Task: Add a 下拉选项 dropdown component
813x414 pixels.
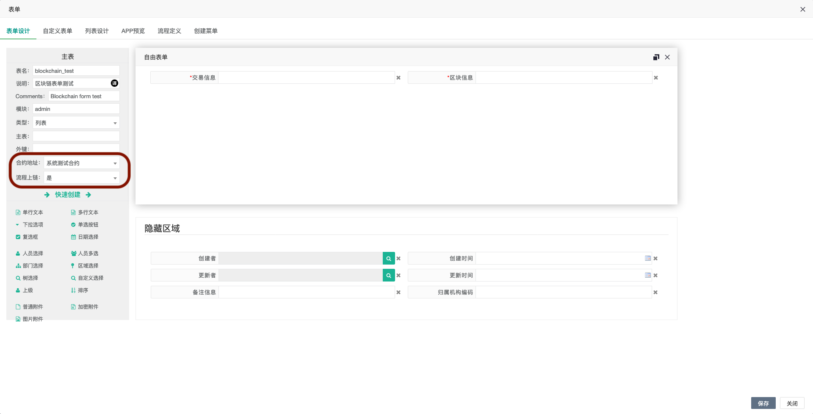Action: click(32, 225)
